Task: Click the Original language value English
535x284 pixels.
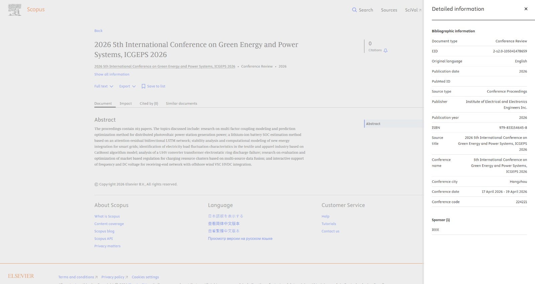Action: click(521, 61)
